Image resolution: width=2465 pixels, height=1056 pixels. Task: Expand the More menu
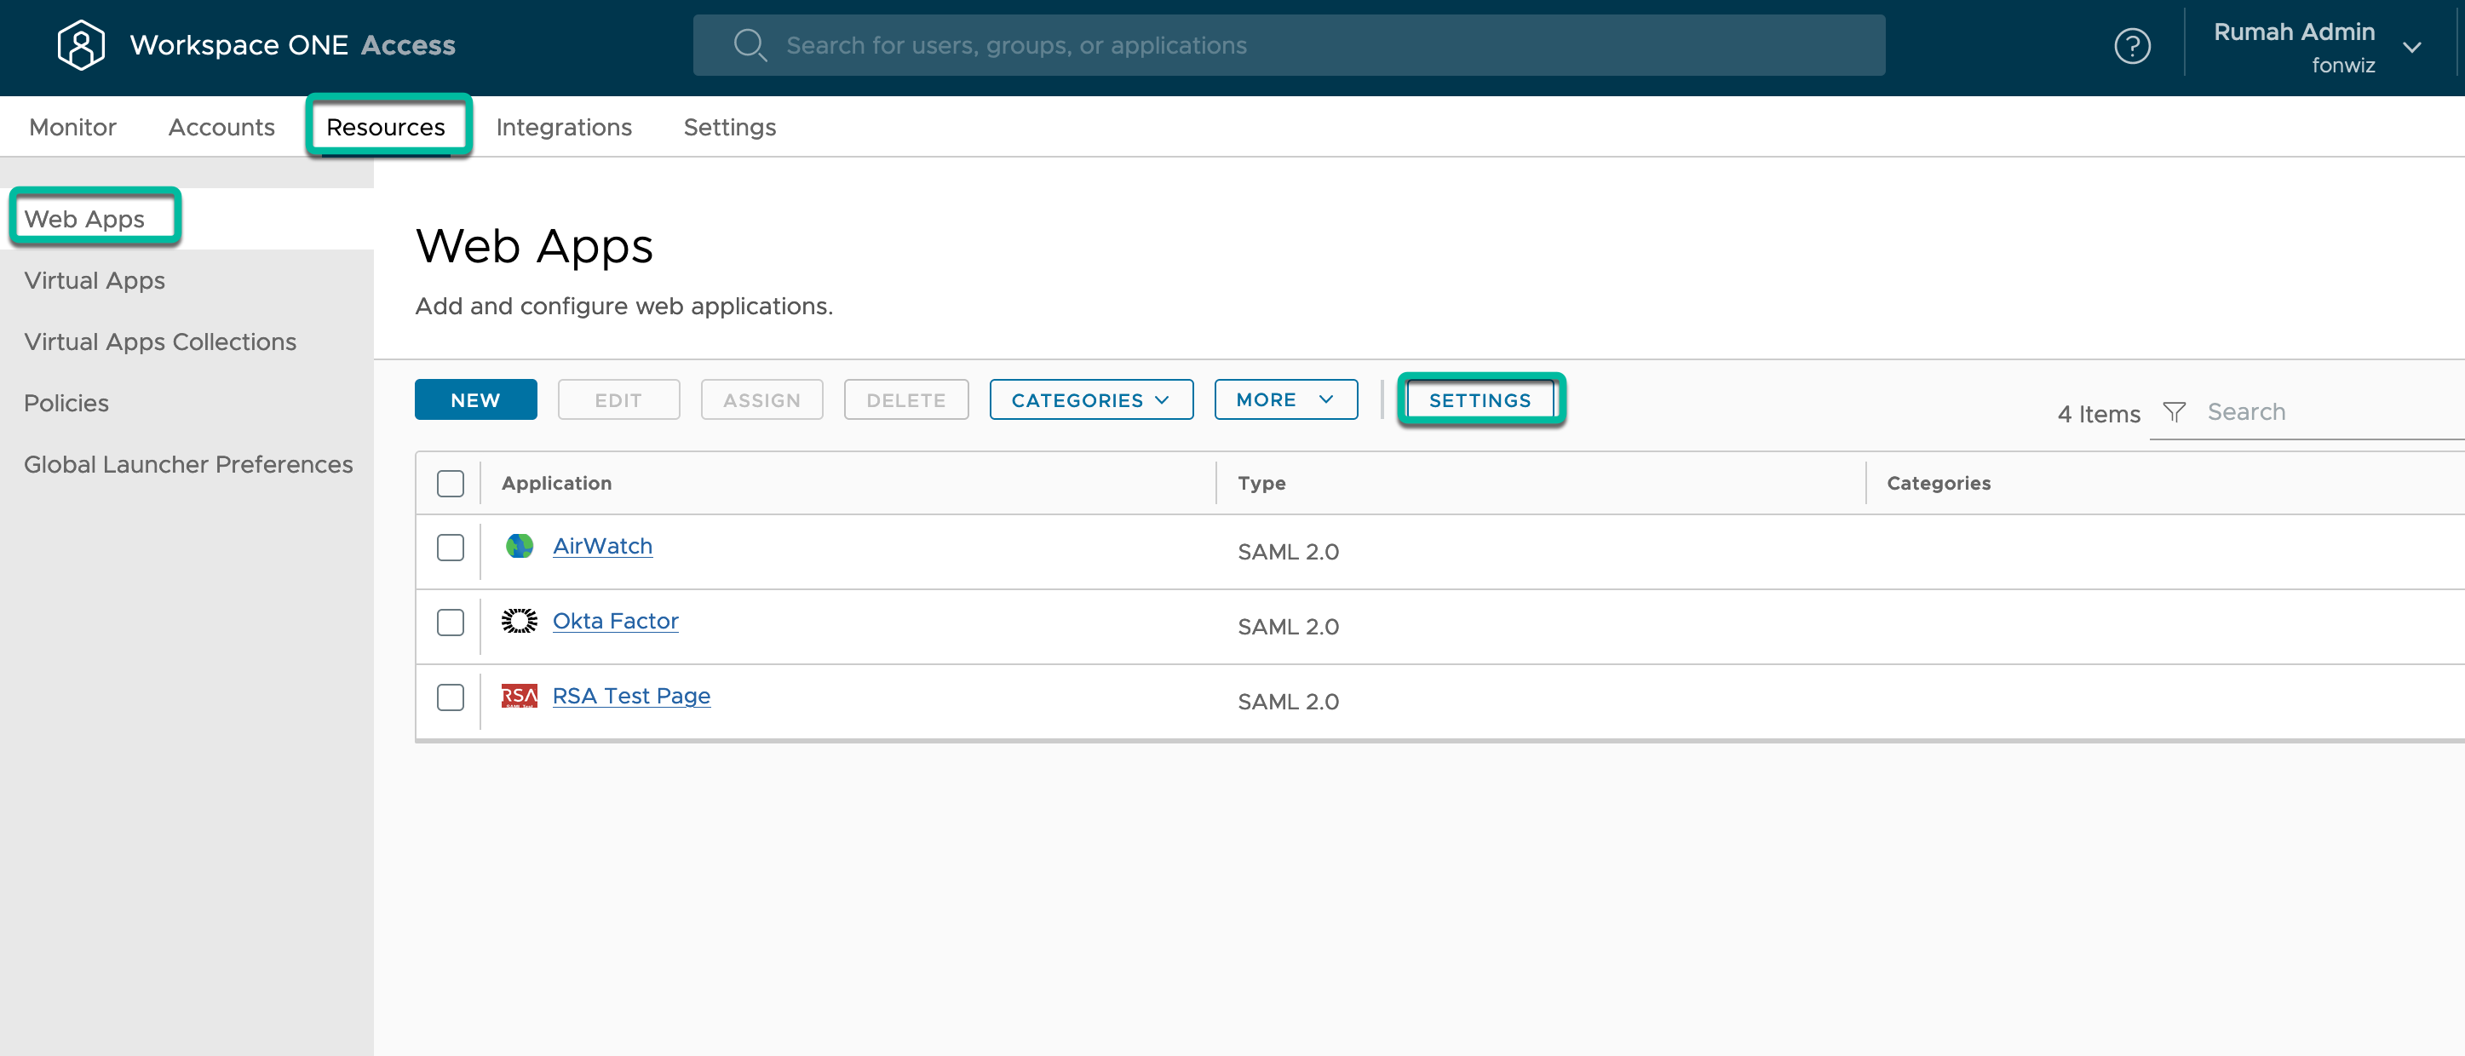point(1285,399)
